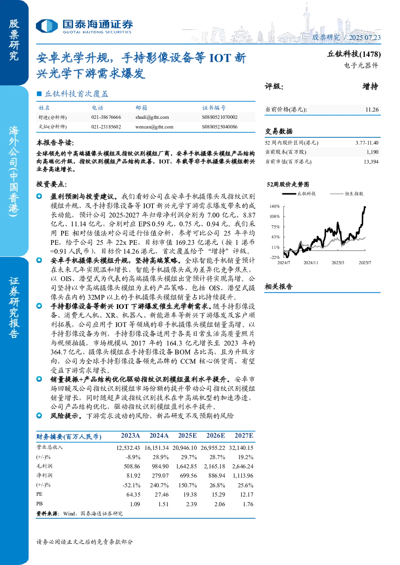This screenshot has height=565, width=400.
Task: Click the 2027E column header
Action: coord(244,435)
